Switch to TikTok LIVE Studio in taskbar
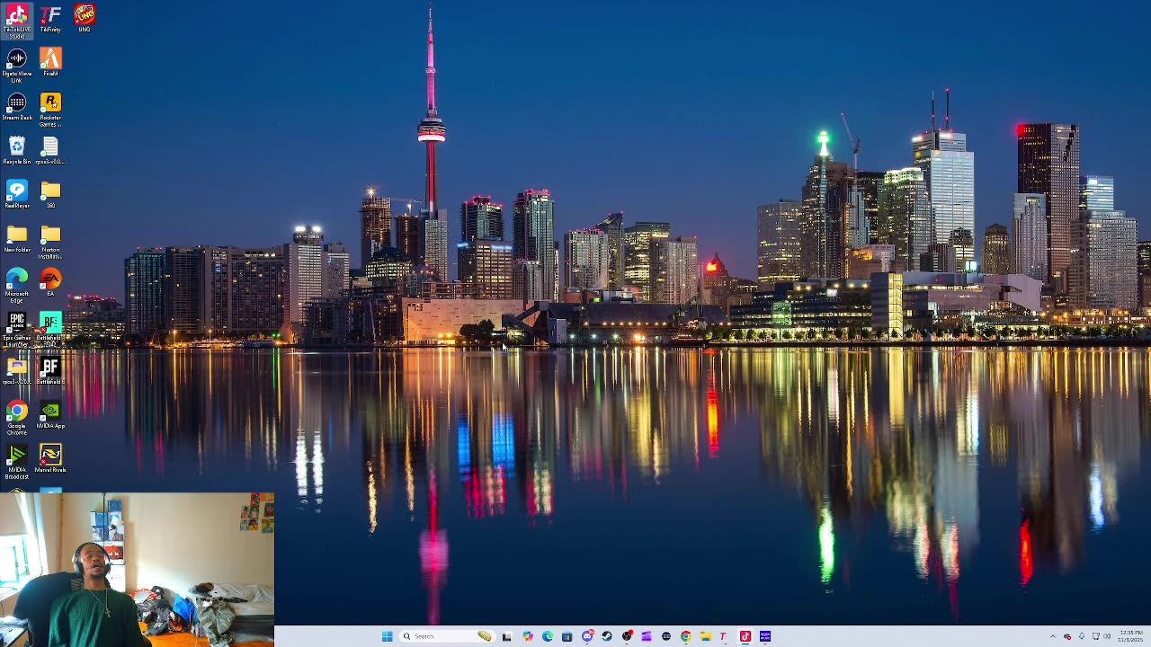This screenshot has height=647, width=1151. tap(745, 636)
